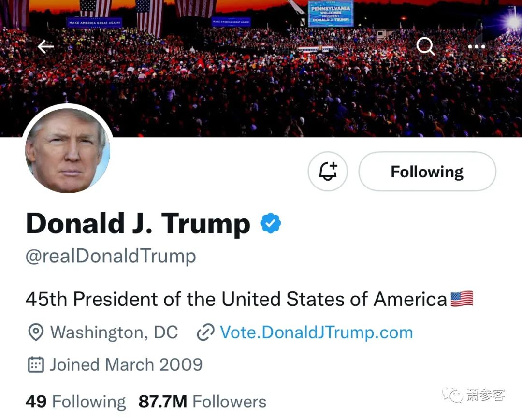The width and height of the screenshot is (522, 418).
Task: Click the link chain icon
Action: (x=206, y=332)
